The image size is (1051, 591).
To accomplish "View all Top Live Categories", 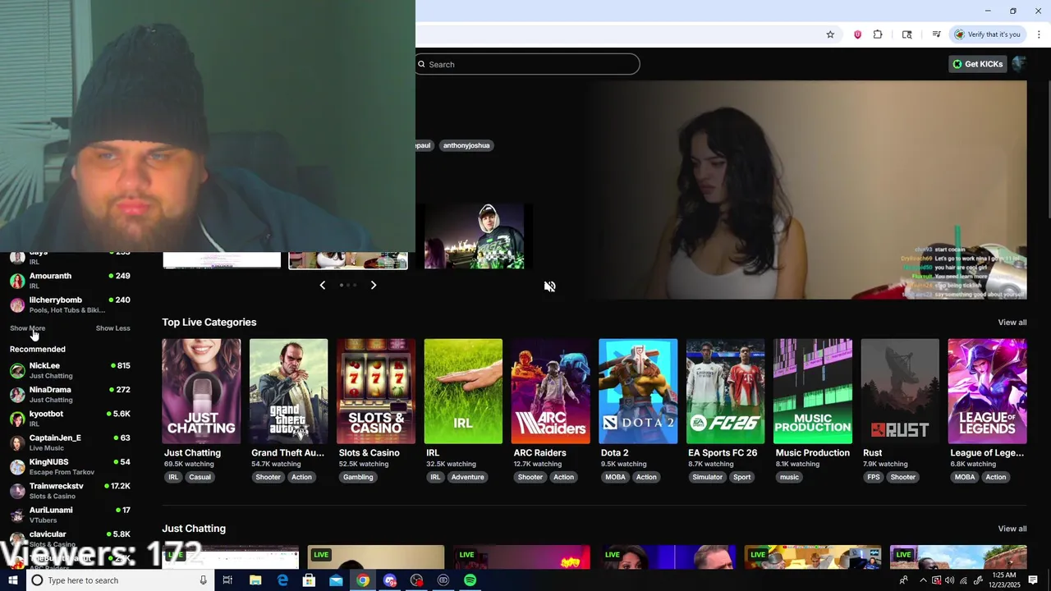I will click(x=1012, y=323).
